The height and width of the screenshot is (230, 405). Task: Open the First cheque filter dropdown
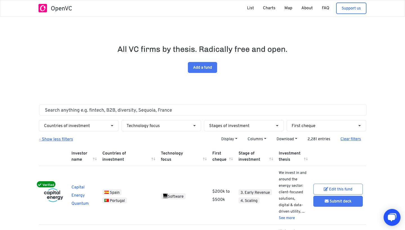[326, 126]
